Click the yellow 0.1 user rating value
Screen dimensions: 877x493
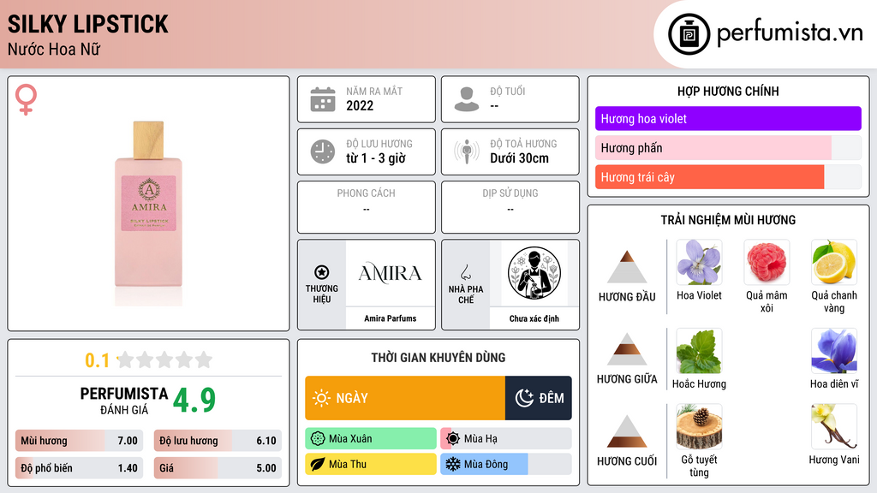[97, 360]
